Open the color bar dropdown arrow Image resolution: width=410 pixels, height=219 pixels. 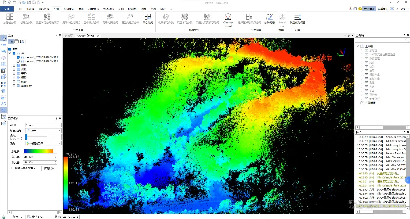coord(55,151)
